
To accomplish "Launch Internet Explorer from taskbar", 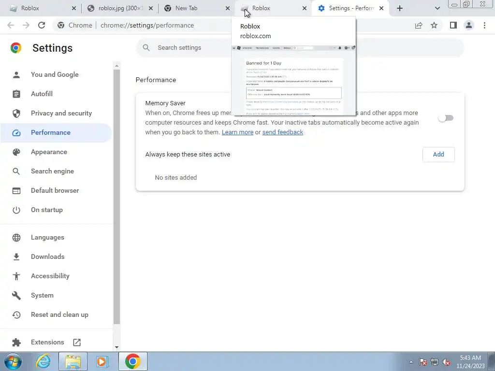I will point(43,361).
